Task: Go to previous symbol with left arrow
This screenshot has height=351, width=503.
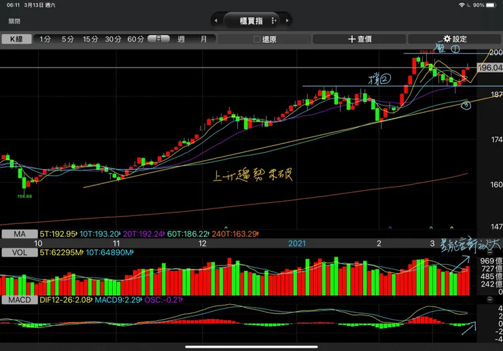Action: 216,20
